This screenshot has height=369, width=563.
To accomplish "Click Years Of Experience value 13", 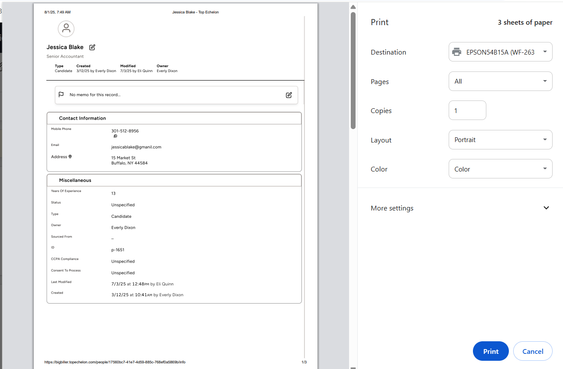I will tap(113, 194).
